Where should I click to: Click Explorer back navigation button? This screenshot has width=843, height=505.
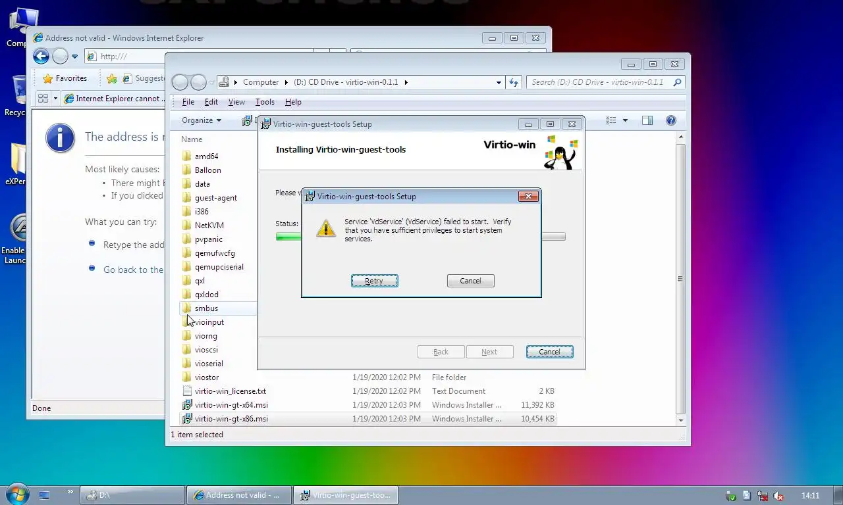pos(180,82)
